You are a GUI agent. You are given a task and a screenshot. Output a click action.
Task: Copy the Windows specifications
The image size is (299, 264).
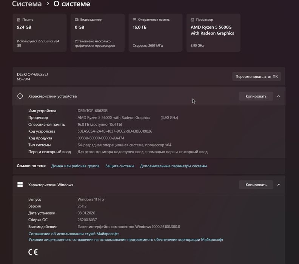pyautogui.click(x=256, y=185)
